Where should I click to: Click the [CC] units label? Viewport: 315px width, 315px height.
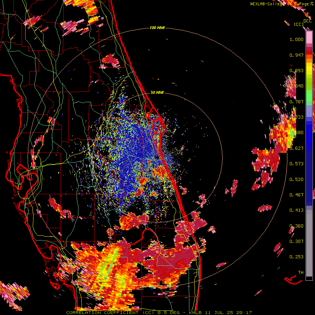coord(299,24)
